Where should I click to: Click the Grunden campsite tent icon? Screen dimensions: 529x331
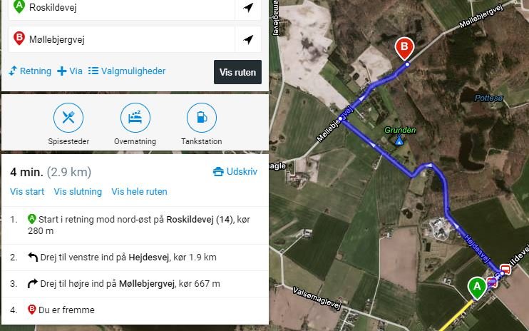(399, 139)
